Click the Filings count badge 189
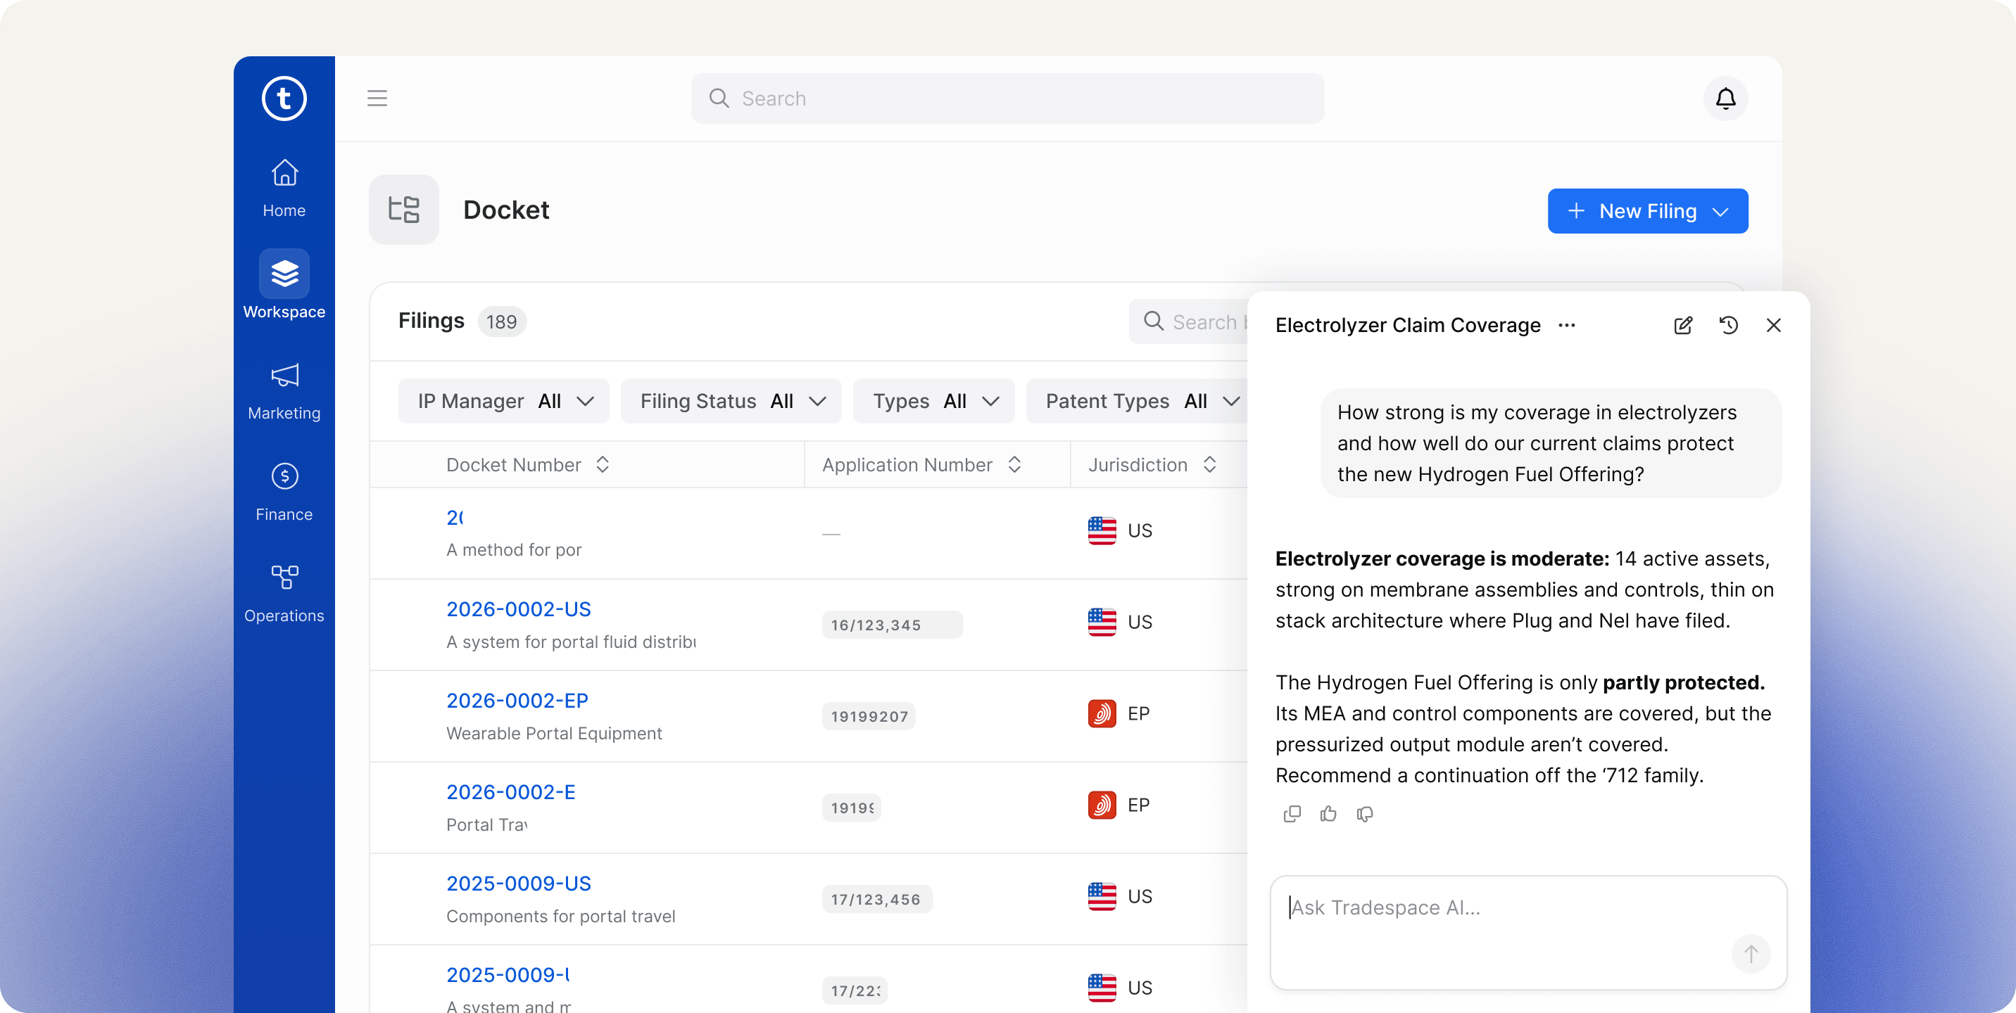The width and height of the screenshot is (2016, 1013). (502, 322)
